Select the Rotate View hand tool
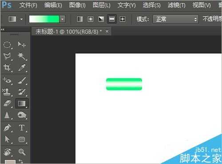The height and width of the screenshot is (164, 222). [x=7, y=152]
